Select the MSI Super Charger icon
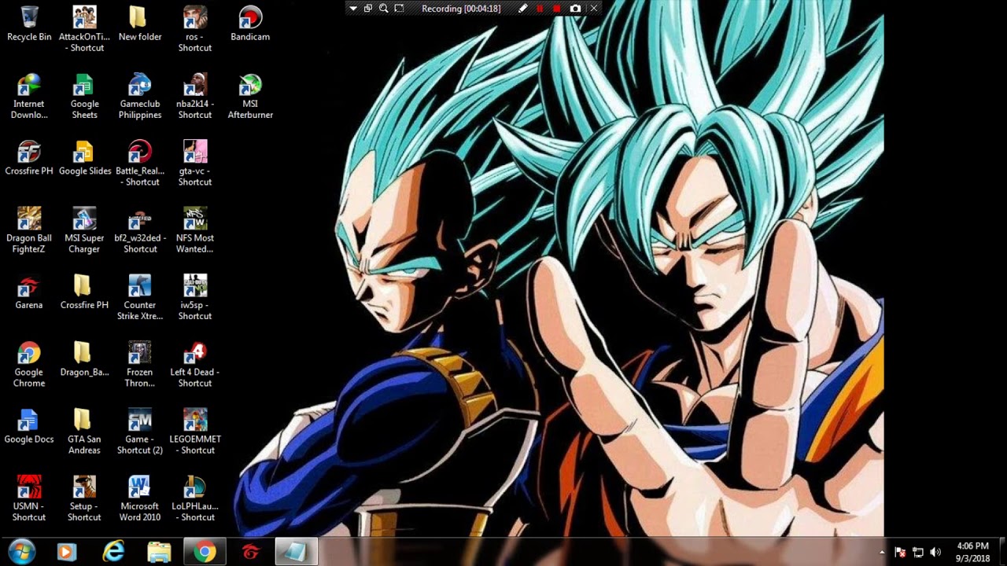 click(x=84, y=230)
